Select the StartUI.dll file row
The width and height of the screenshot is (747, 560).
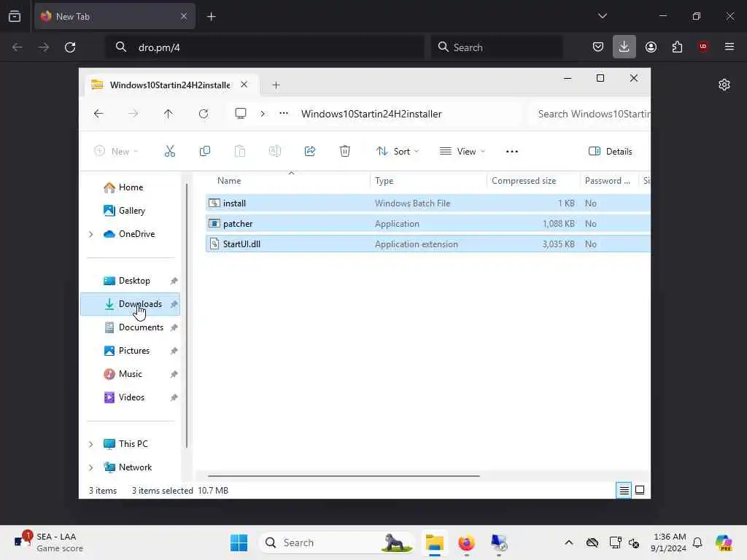click(x=427, y=244)
